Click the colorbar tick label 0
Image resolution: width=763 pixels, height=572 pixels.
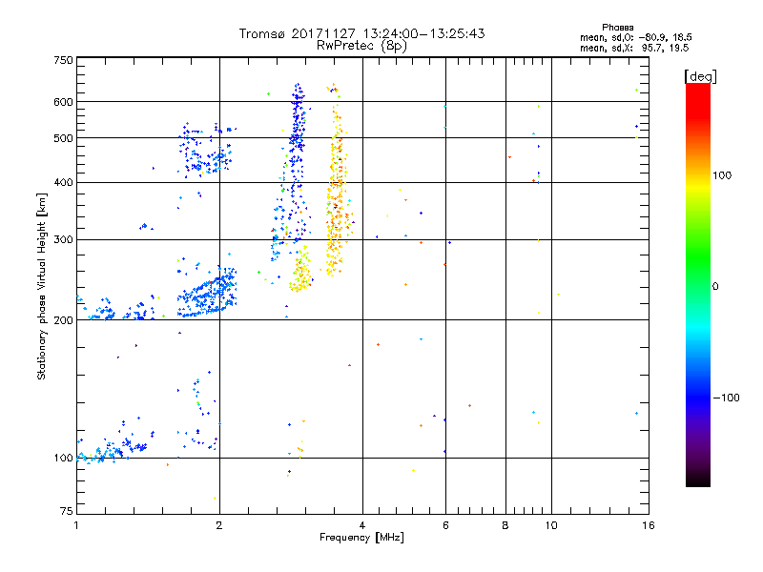point(715,286)
